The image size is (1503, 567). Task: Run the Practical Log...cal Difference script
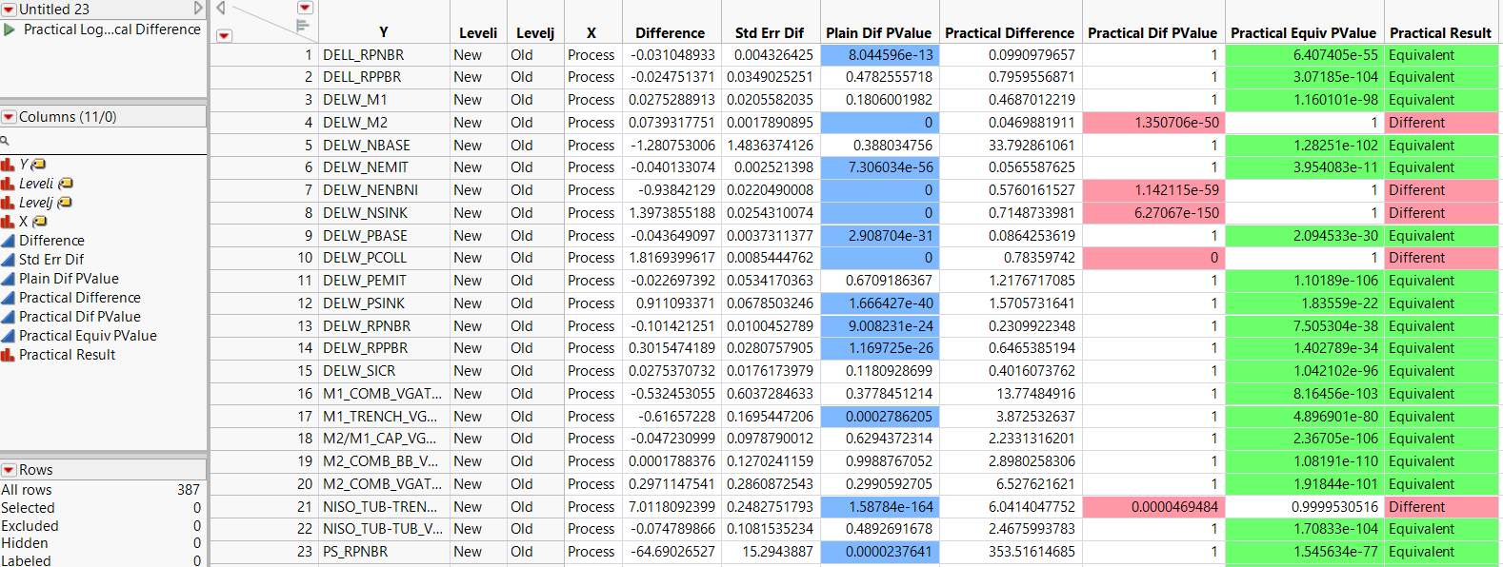coord(10,29)
